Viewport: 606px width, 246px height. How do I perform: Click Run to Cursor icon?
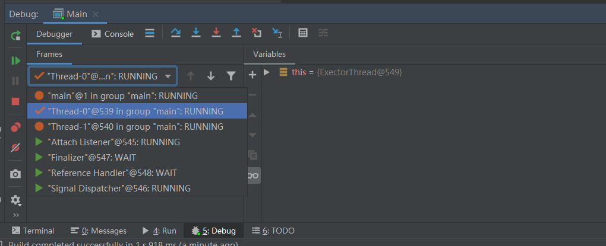[277, 33]
